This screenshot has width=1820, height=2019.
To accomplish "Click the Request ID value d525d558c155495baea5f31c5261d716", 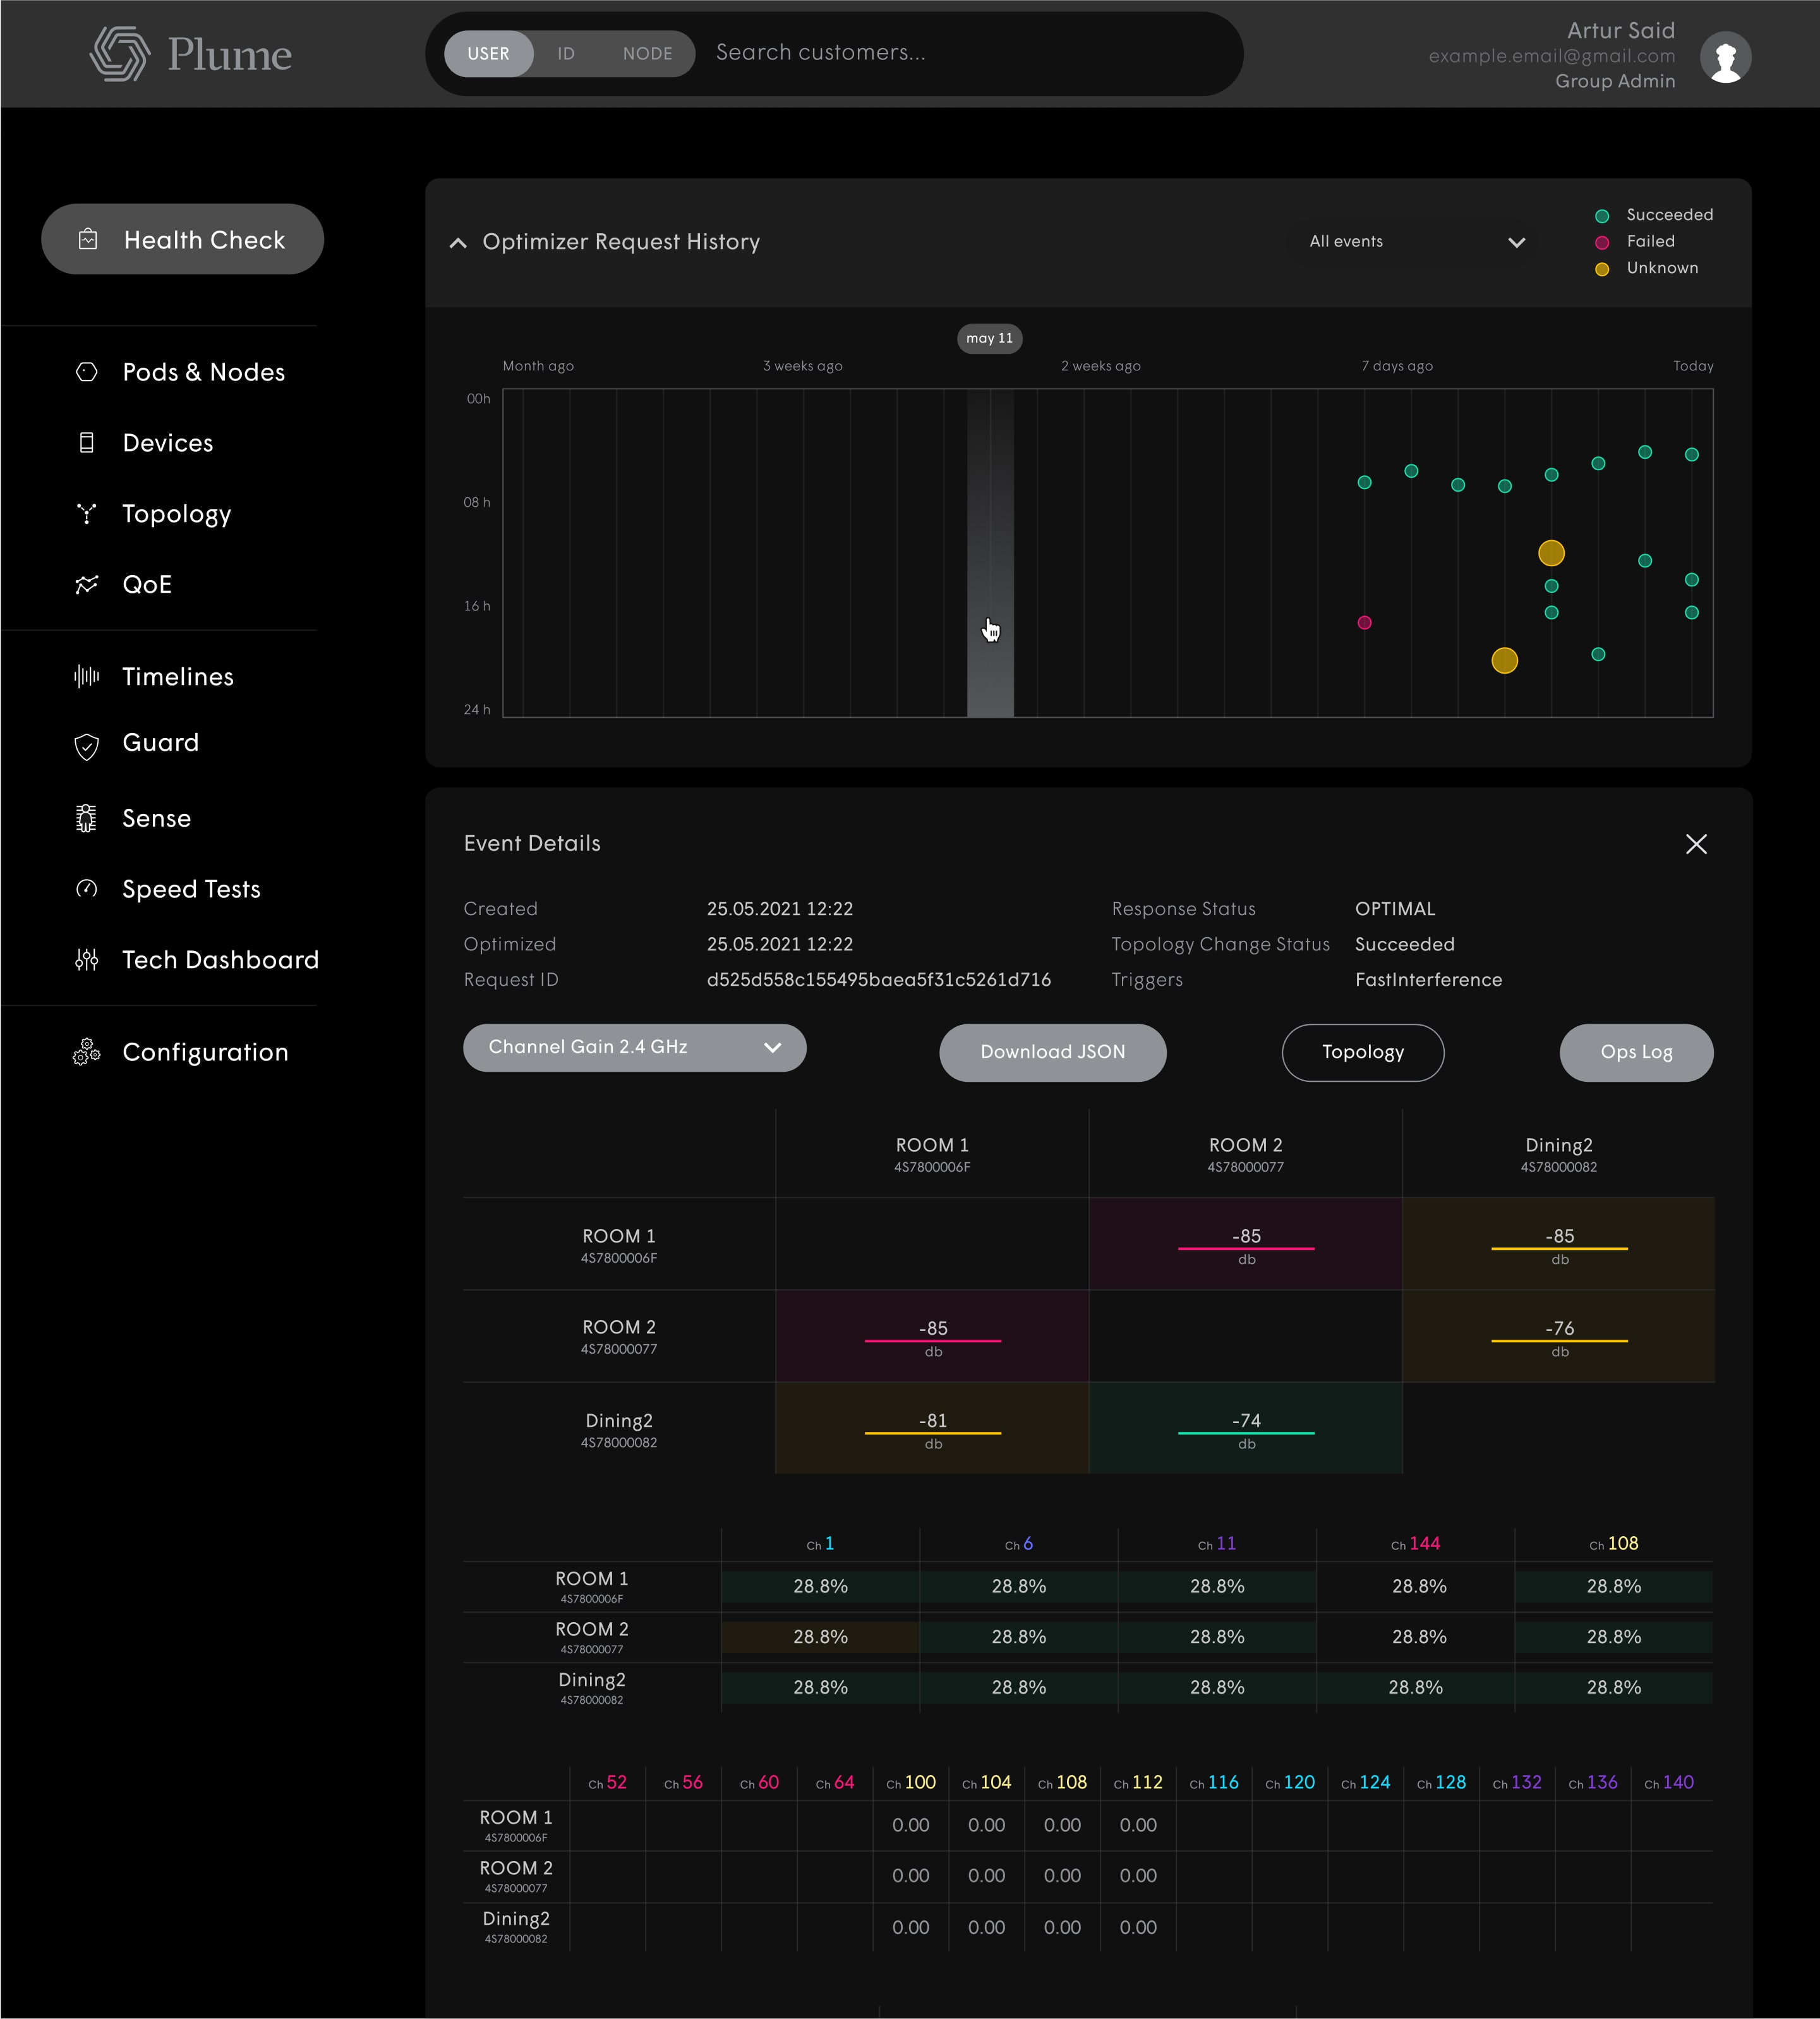I will (879, 981).
